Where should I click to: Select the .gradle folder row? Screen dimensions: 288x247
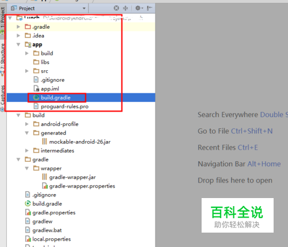pyautogui.click(x=81, y=26)
